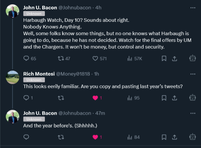Retweet Rich Montesi's reply
The height and width of the screenshot is (148, 201).
(x=61, y=98)
